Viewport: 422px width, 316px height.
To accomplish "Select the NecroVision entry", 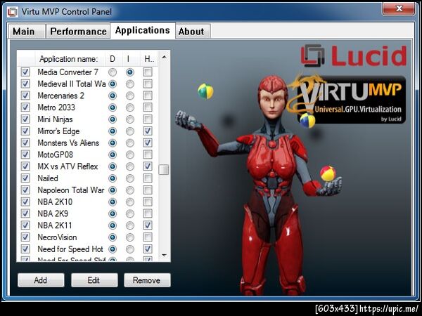I will [x=58, y=237].
